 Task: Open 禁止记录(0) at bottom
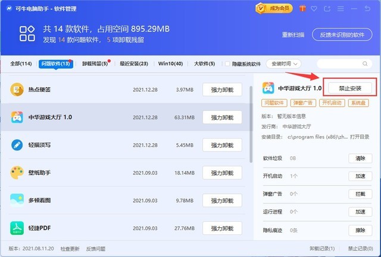[x=361, y=249]
